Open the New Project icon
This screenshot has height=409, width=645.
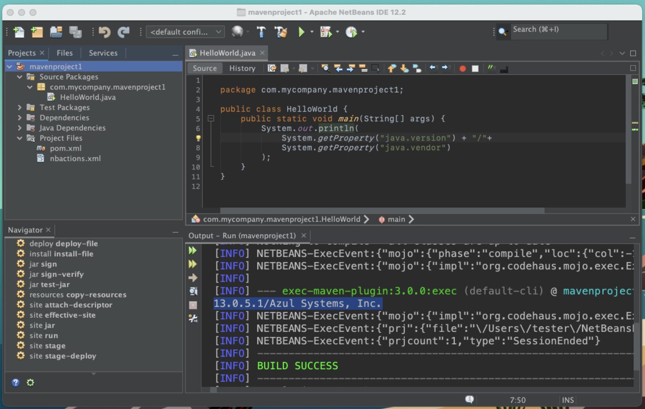(x=37, y=32)
